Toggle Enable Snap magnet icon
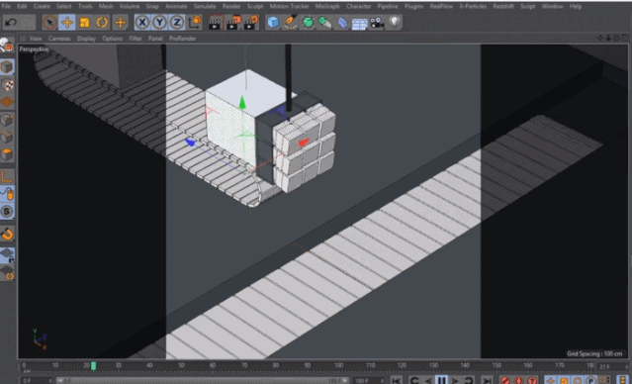 click(7, 234)
